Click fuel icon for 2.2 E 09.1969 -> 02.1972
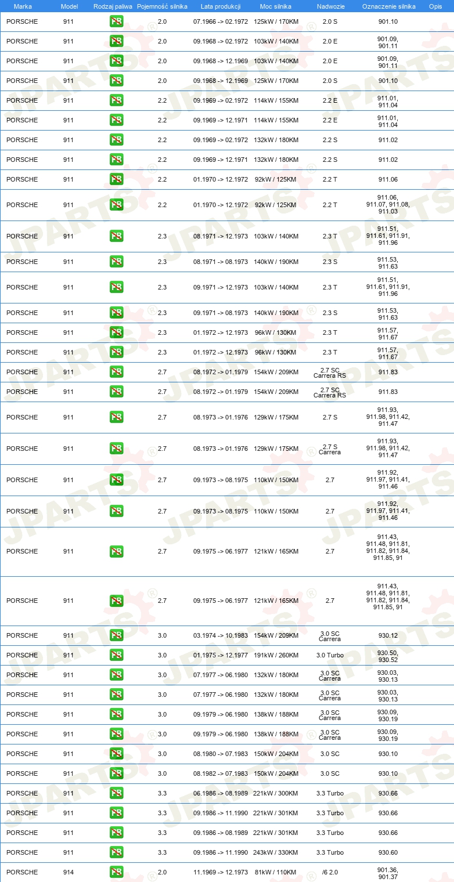Screen dimensions: 454x882 tap(116, 100)
